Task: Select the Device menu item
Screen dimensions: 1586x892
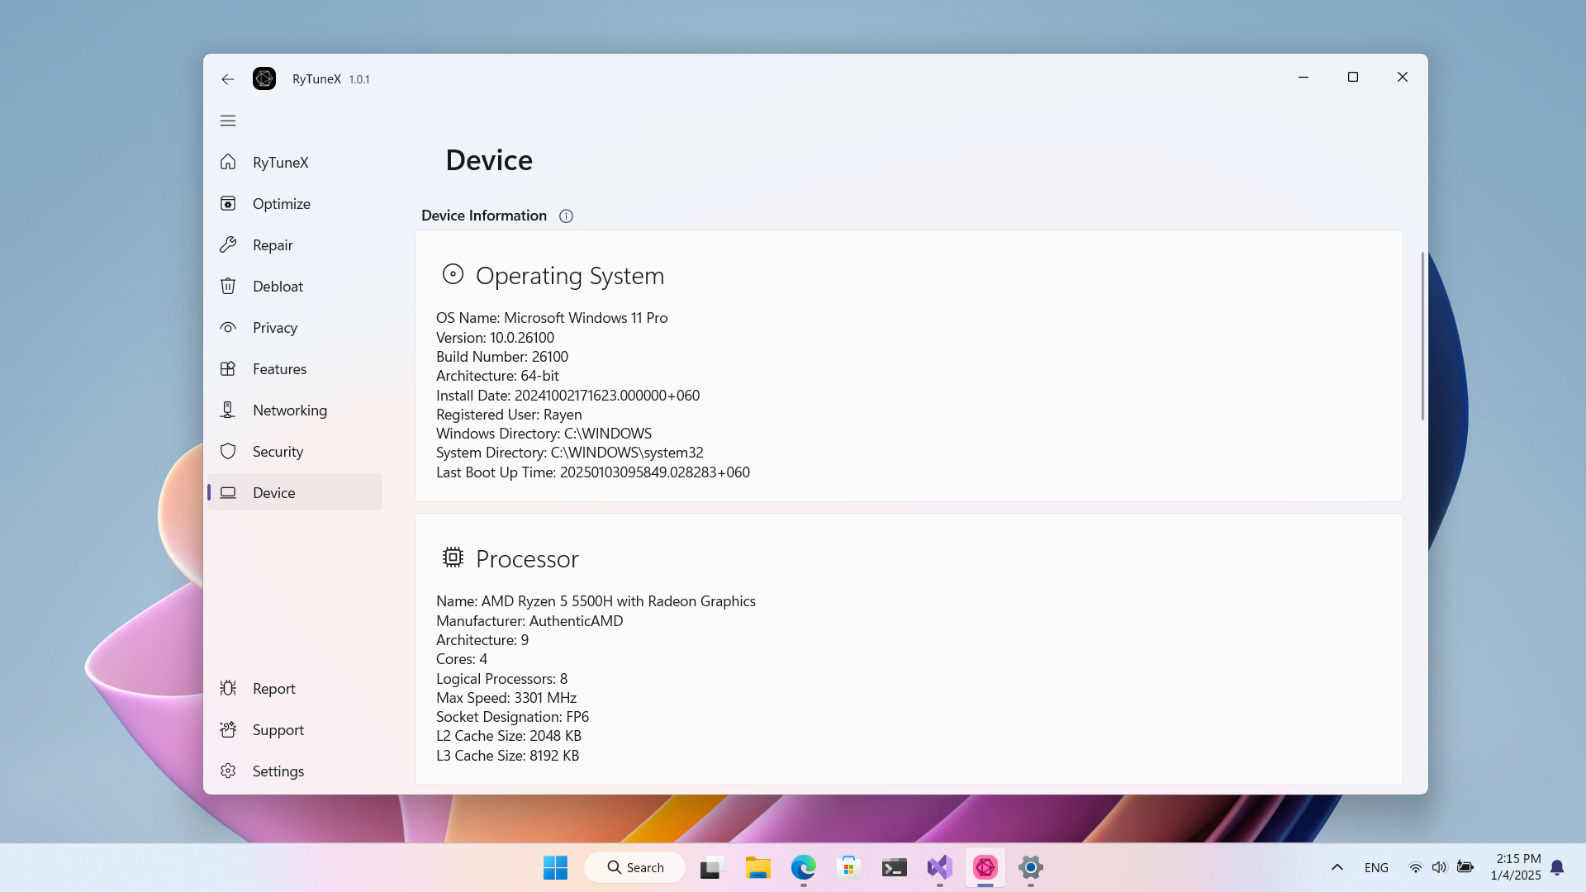Action: (294, 492)
